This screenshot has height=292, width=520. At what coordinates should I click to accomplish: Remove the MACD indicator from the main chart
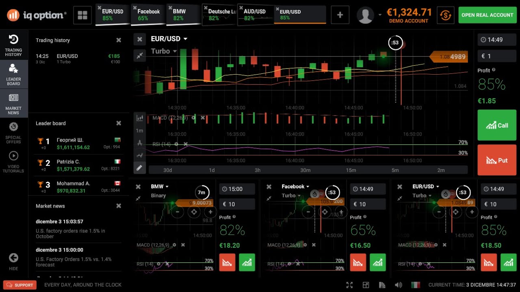[203, 118]
